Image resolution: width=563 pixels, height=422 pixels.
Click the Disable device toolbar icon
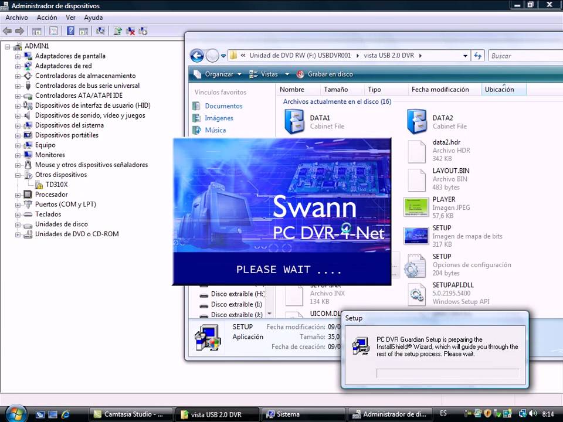pyautogui.click(x=143, y=31)
